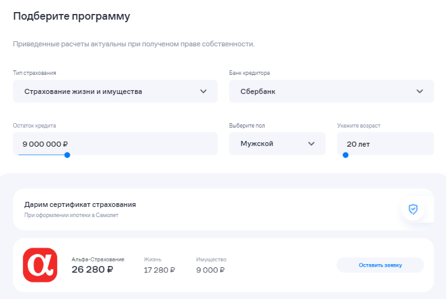The height and width of the screenshot is (299, 446).
Task: Click the 26 280 ₽ total price
Action: pyautogui.click(x=93, y=270)
